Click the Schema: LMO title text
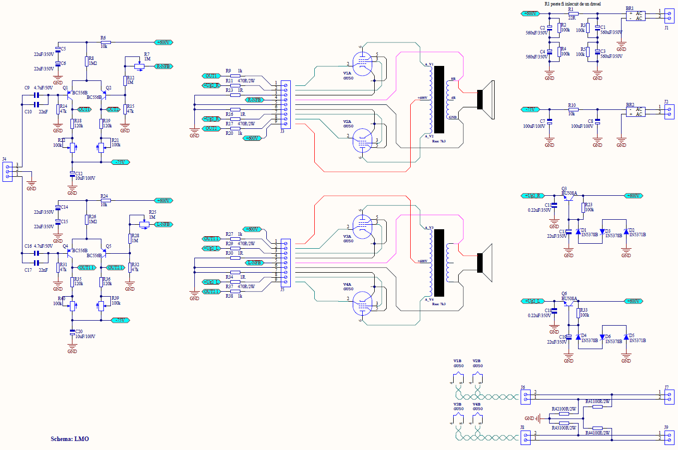678x450 pixels. pos(70,439)
